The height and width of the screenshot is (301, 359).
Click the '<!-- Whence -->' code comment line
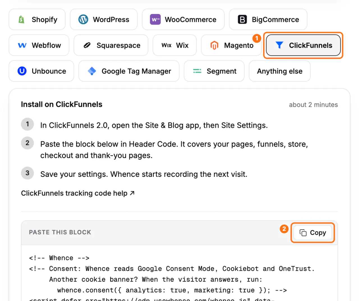[59, 258]
